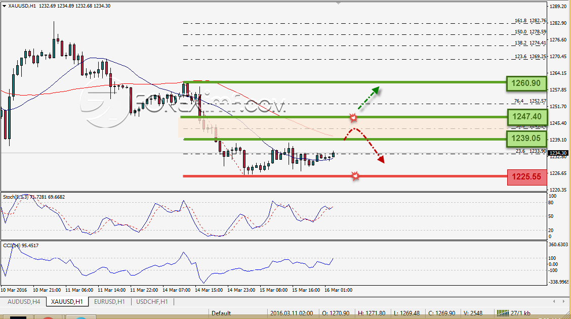Select the red 1225.55 price label
Viewport: 571px width, 319px height.
click(x=526, y=177)
